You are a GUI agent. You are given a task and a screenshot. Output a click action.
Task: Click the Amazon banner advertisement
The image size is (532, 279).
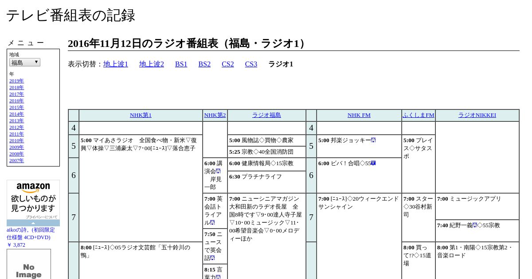point(33,203)
